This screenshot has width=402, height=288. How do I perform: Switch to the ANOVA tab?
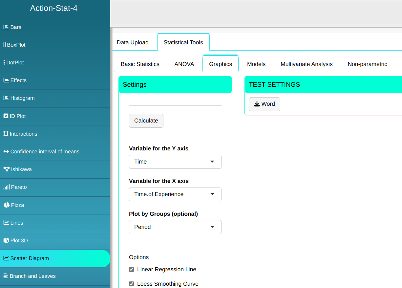184,64
